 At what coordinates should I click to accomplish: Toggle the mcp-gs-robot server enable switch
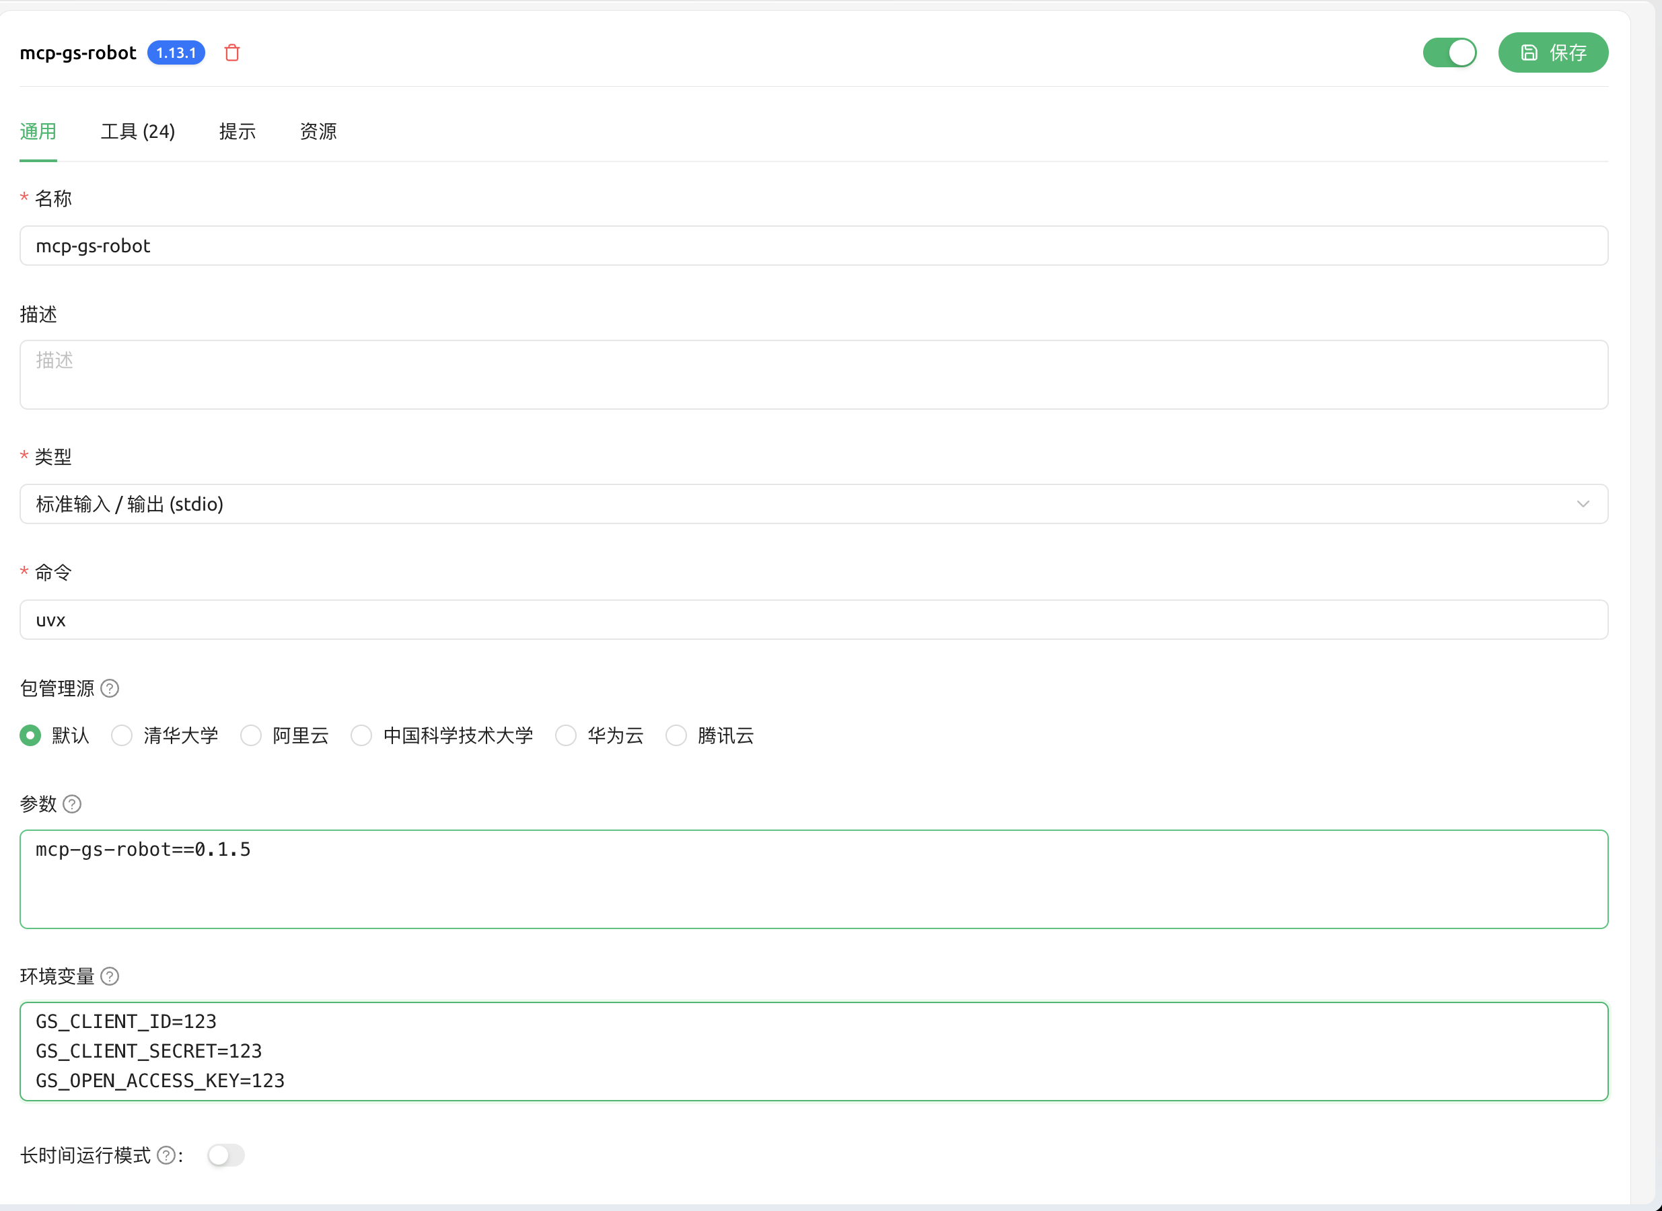tap(1449, 52)
